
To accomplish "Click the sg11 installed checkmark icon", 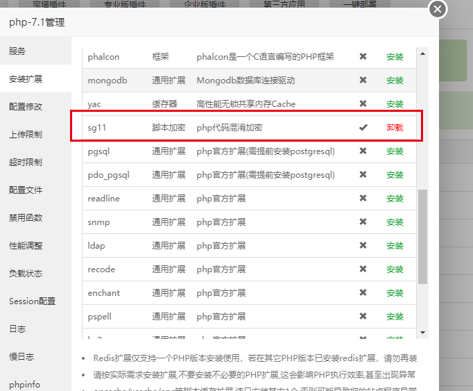I will pos(363,127).
